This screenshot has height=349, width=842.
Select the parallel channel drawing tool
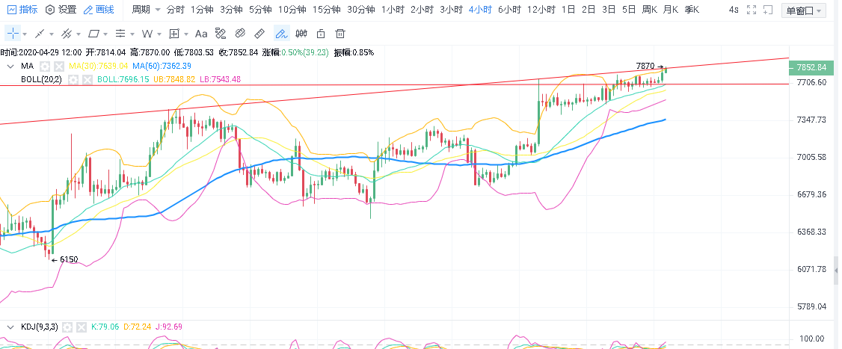tap(67, 34)
